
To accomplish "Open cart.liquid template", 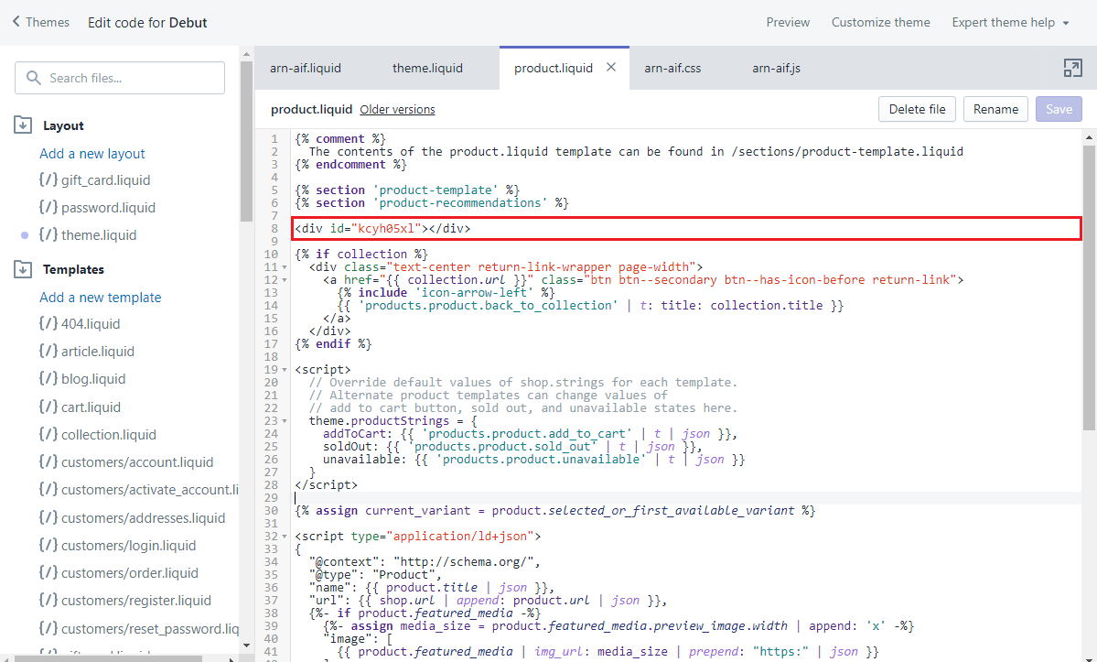I will [x=91, y=407].
